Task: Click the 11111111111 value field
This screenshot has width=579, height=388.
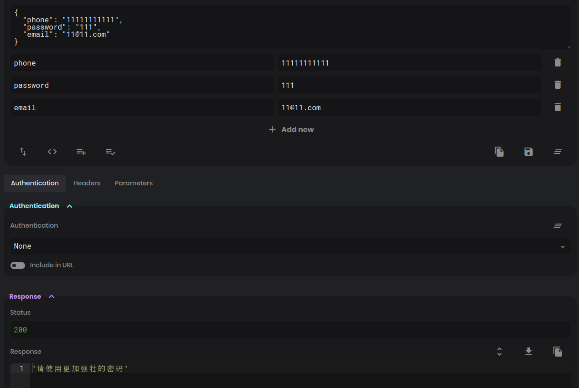Action: pyautogui.click(x=409, y=63)
